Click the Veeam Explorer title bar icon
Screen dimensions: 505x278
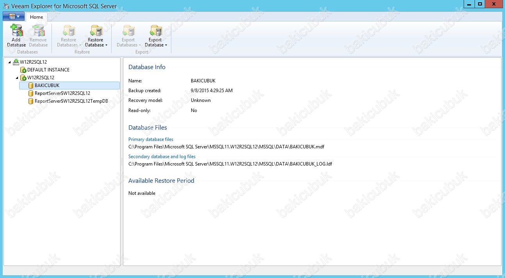6,6
